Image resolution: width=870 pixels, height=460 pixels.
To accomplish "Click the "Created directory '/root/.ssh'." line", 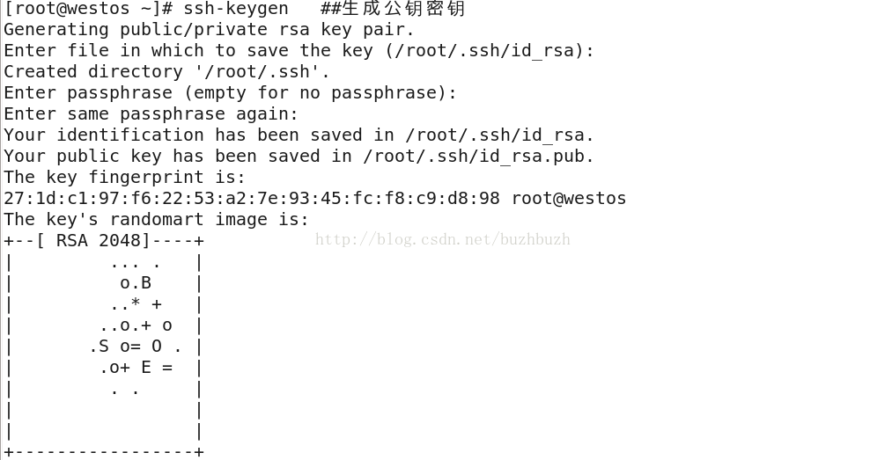I will coord(166,71).
